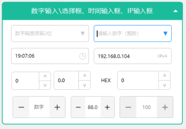This screenshot has width=186, height=129.
Task: Click the time value 19:07:06
Action: pos(25,56)
